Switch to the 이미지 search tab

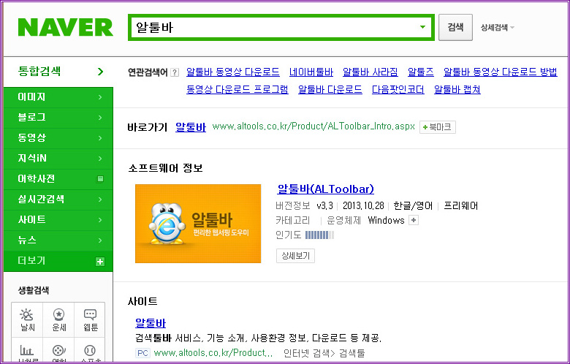(58, 97)
